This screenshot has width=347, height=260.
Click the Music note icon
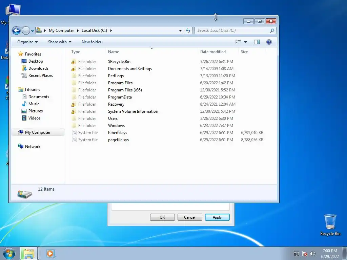pyautogui.click(x=24, y=104)
